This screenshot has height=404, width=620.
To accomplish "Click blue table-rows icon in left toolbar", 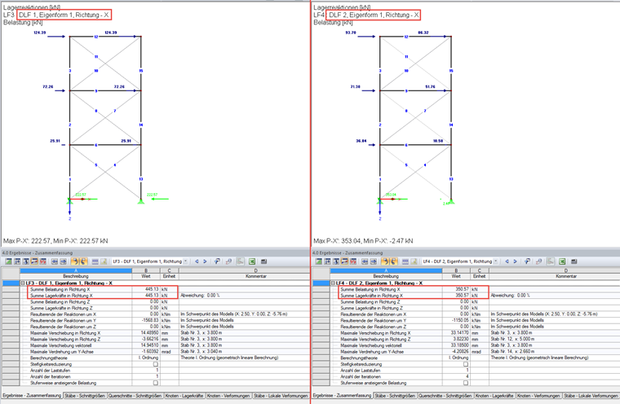I will [95, 261].
